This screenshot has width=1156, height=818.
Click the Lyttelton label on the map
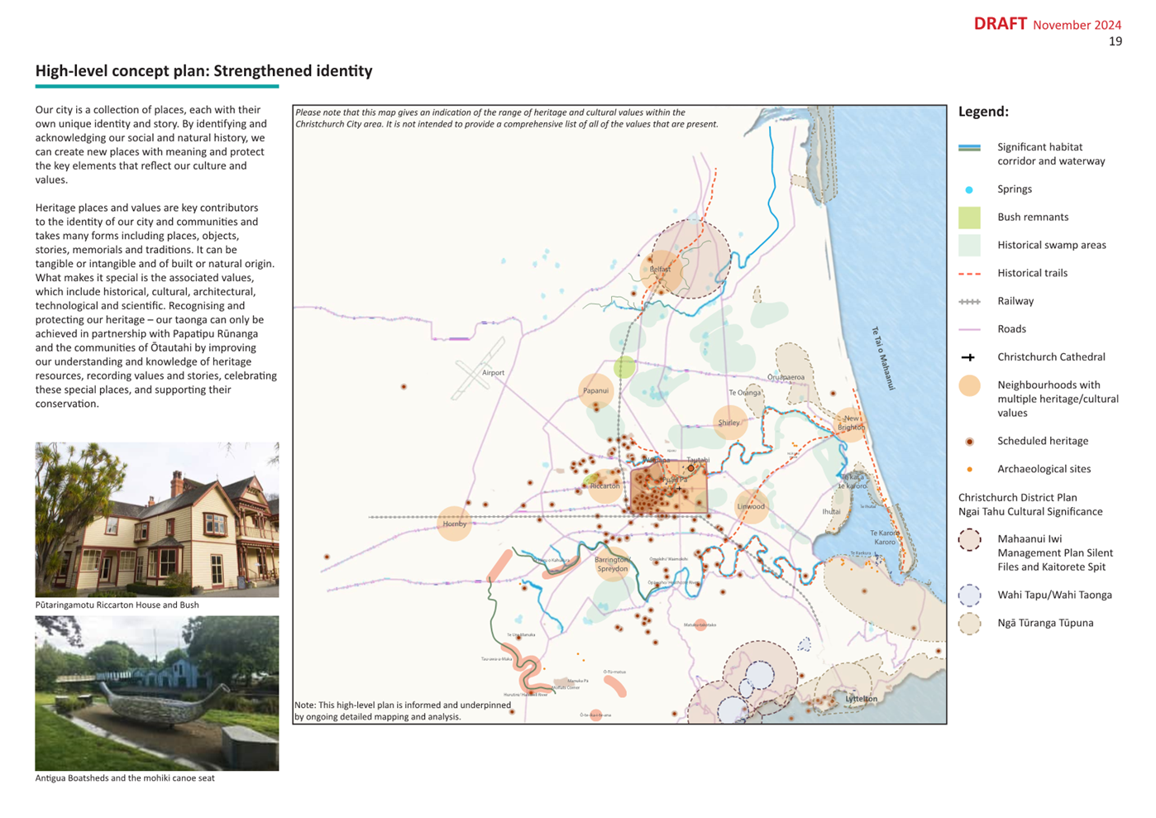point(861,699)
